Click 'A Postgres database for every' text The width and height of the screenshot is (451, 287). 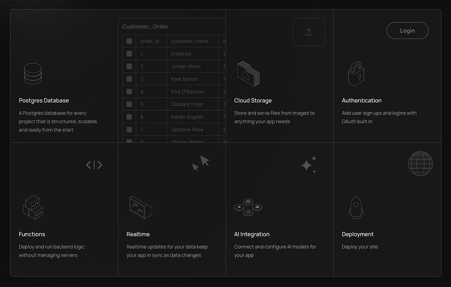pos(58,122)
